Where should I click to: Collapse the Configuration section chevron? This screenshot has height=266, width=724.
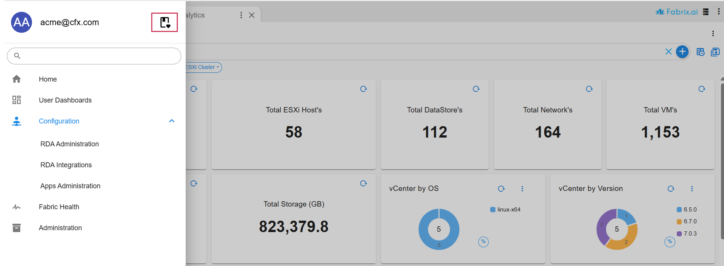coord(172,121)
